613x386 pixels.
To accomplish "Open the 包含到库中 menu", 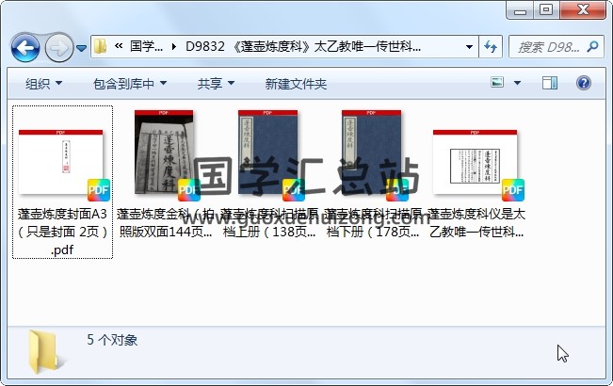I will click(130, 84).
